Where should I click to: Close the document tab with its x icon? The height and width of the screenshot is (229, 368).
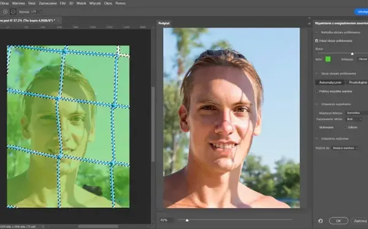[x=58, y=21]
